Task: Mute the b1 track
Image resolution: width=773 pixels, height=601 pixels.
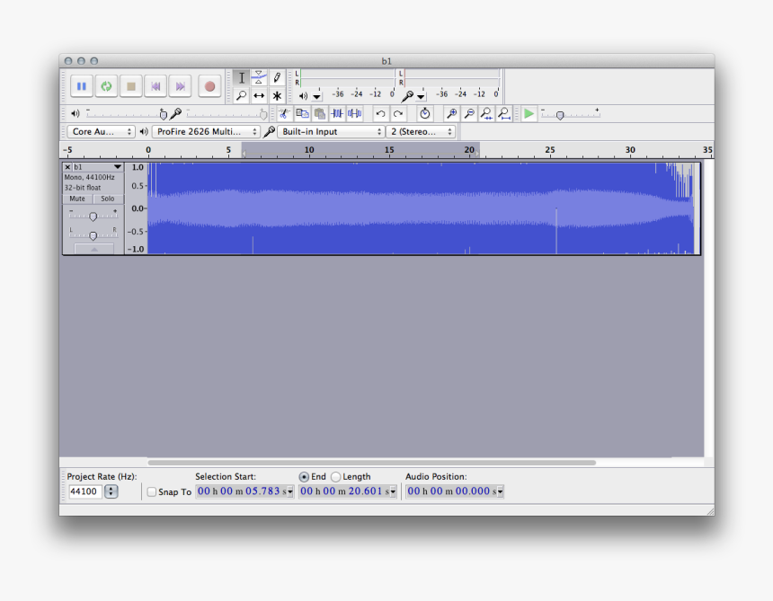Action: click(x=77, y=199)
